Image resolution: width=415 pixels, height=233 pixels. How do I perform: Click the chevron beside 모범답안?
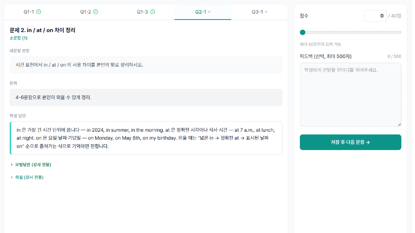point(12,165)
